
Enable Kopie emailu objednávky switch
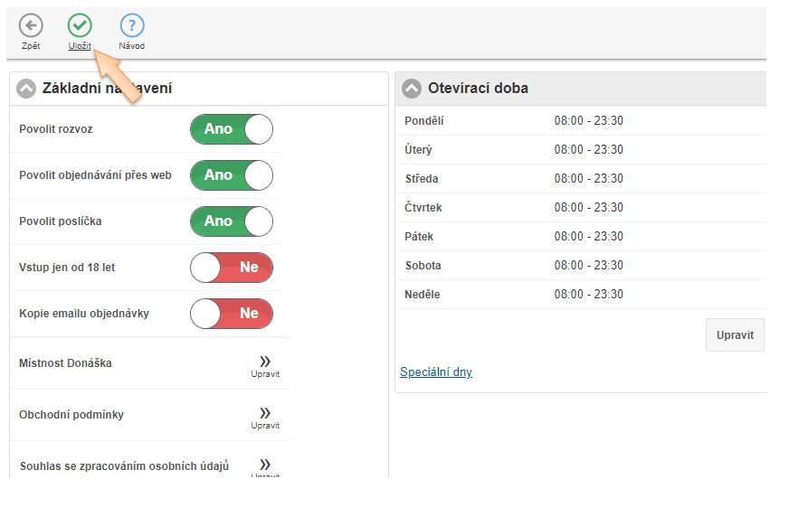[231, 314]
